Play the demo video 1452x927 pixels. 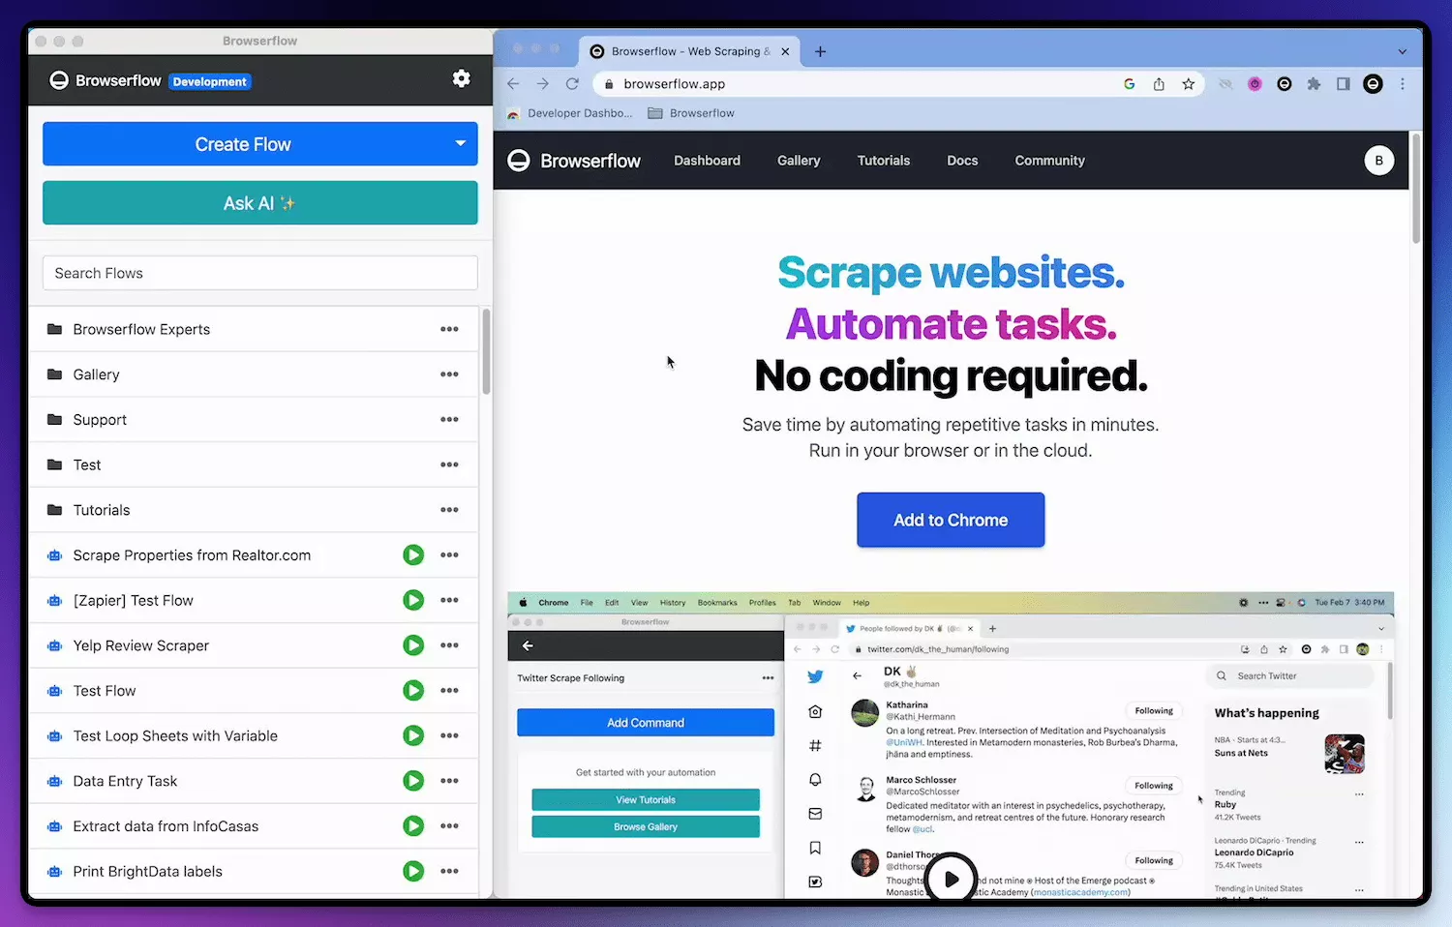951,879
